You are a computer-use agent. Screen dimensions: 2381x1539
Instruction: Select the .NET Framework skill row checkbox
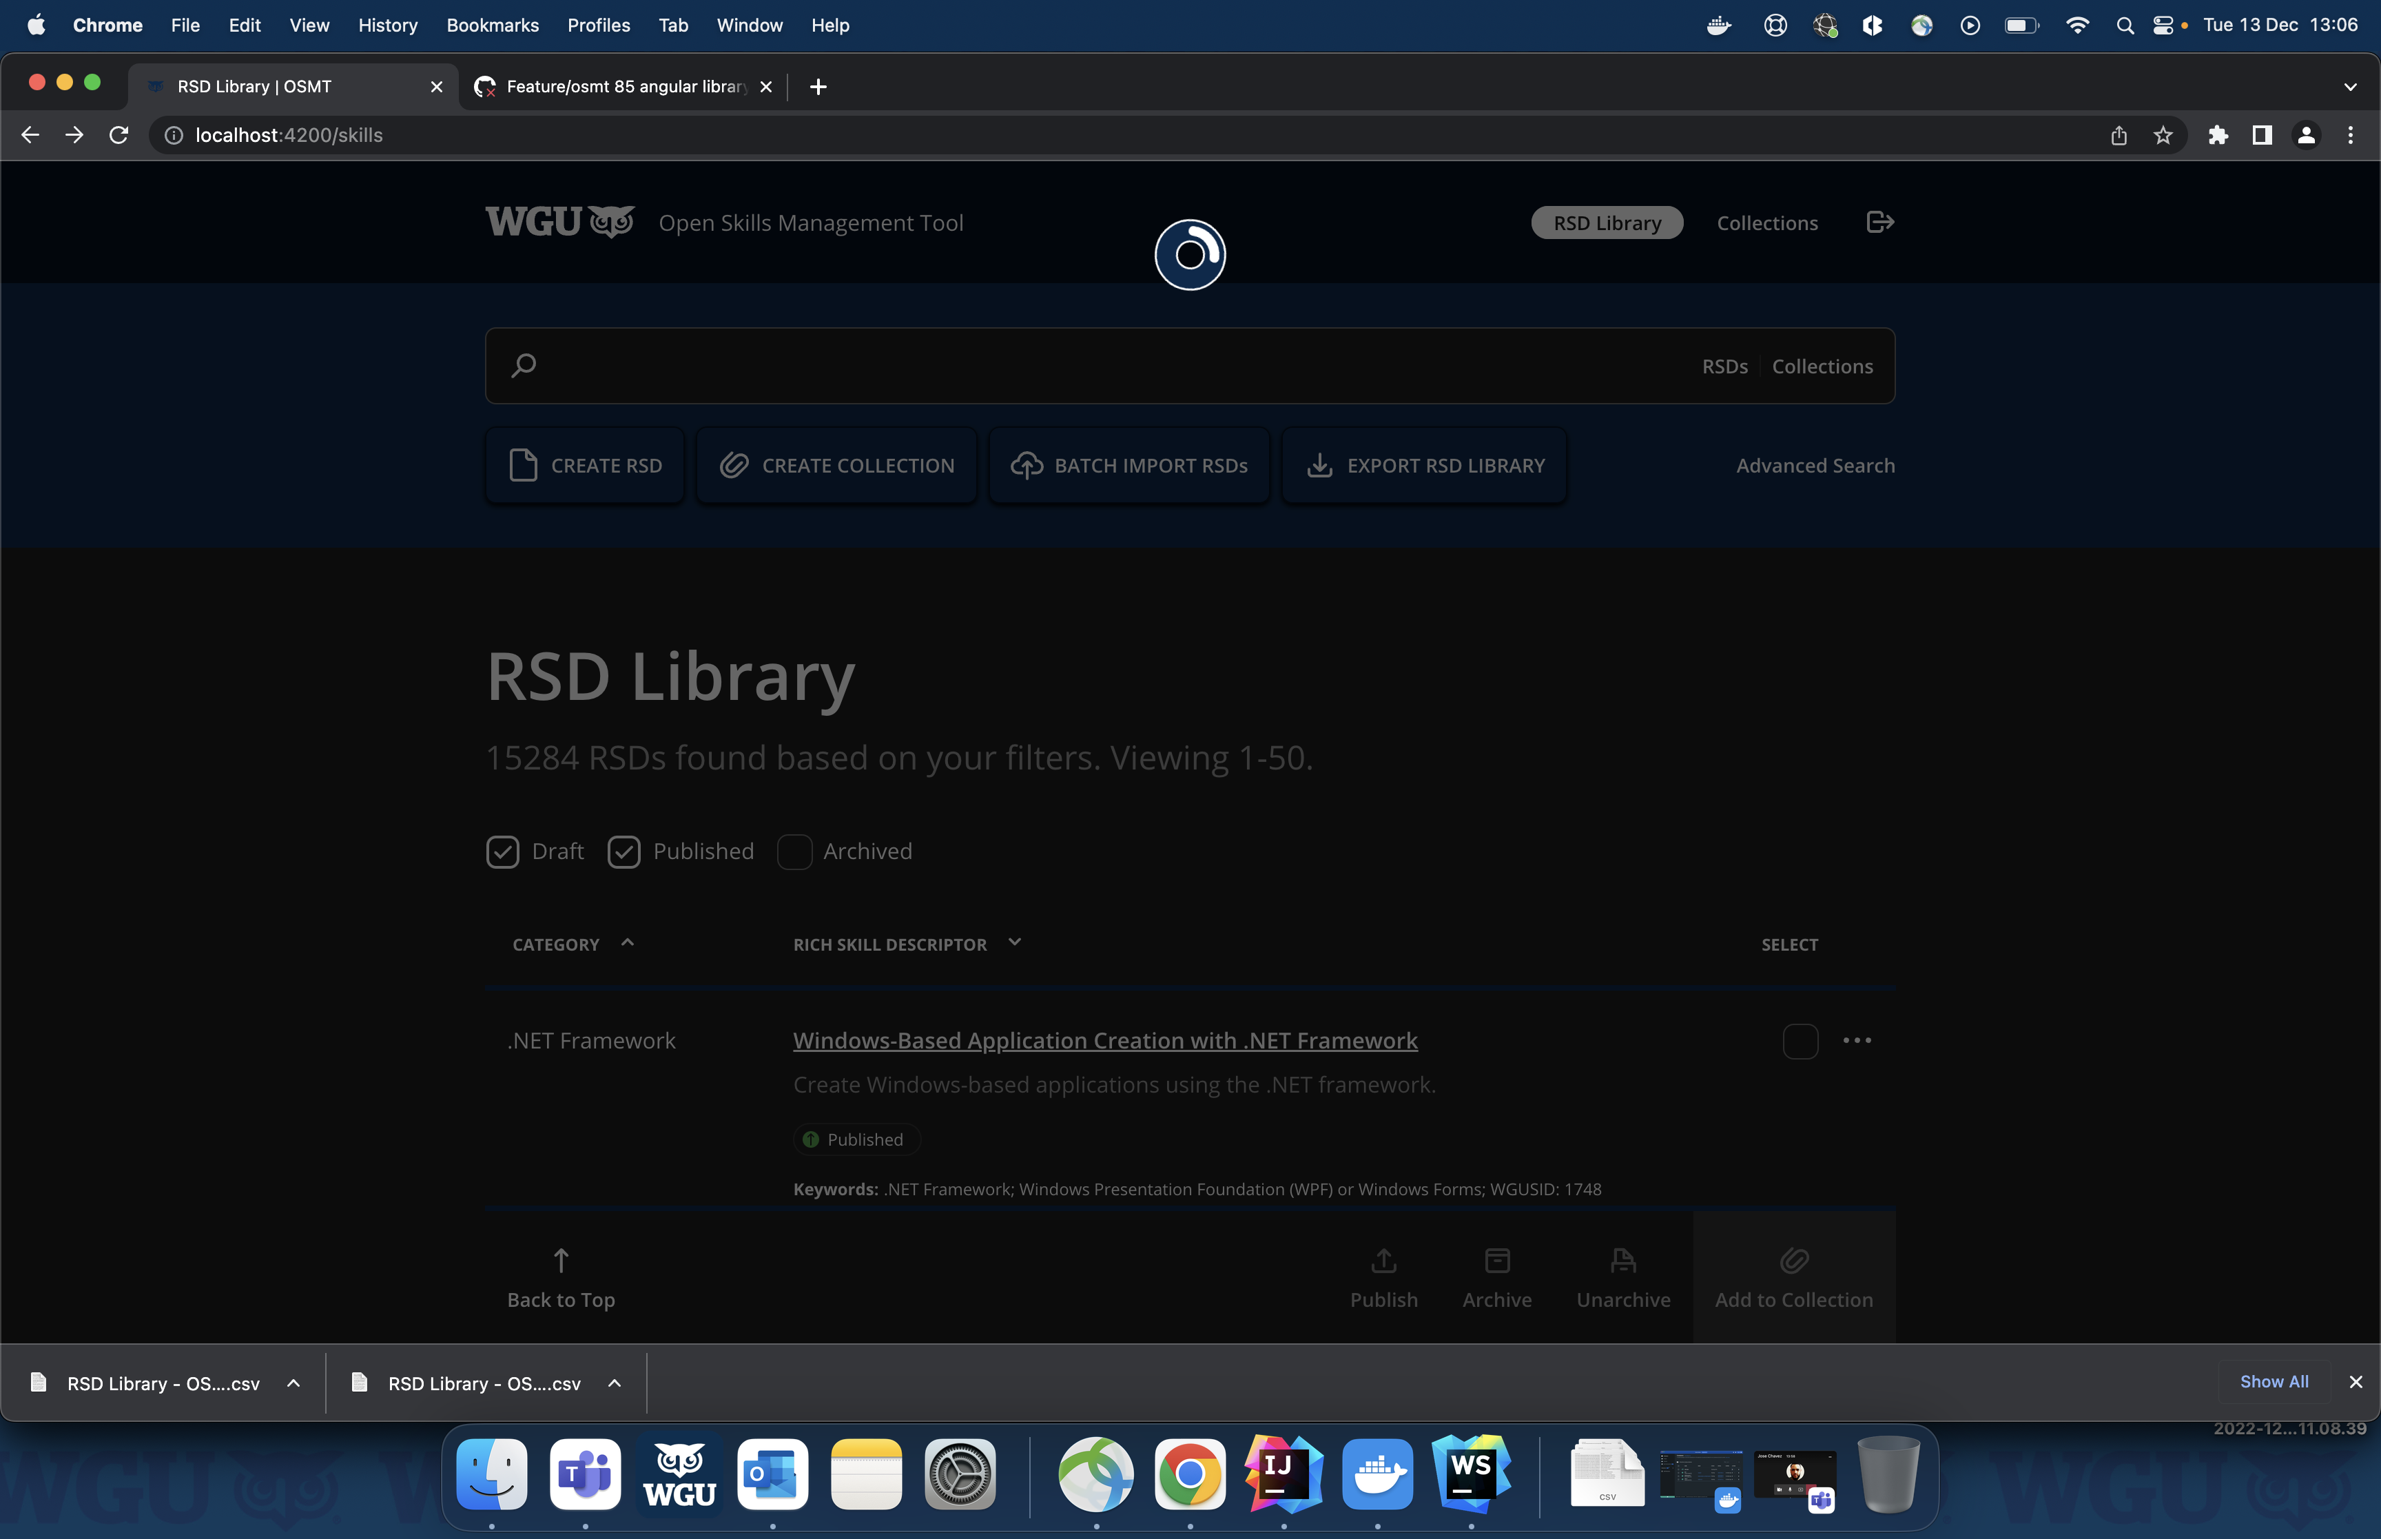[1800, 1042]
